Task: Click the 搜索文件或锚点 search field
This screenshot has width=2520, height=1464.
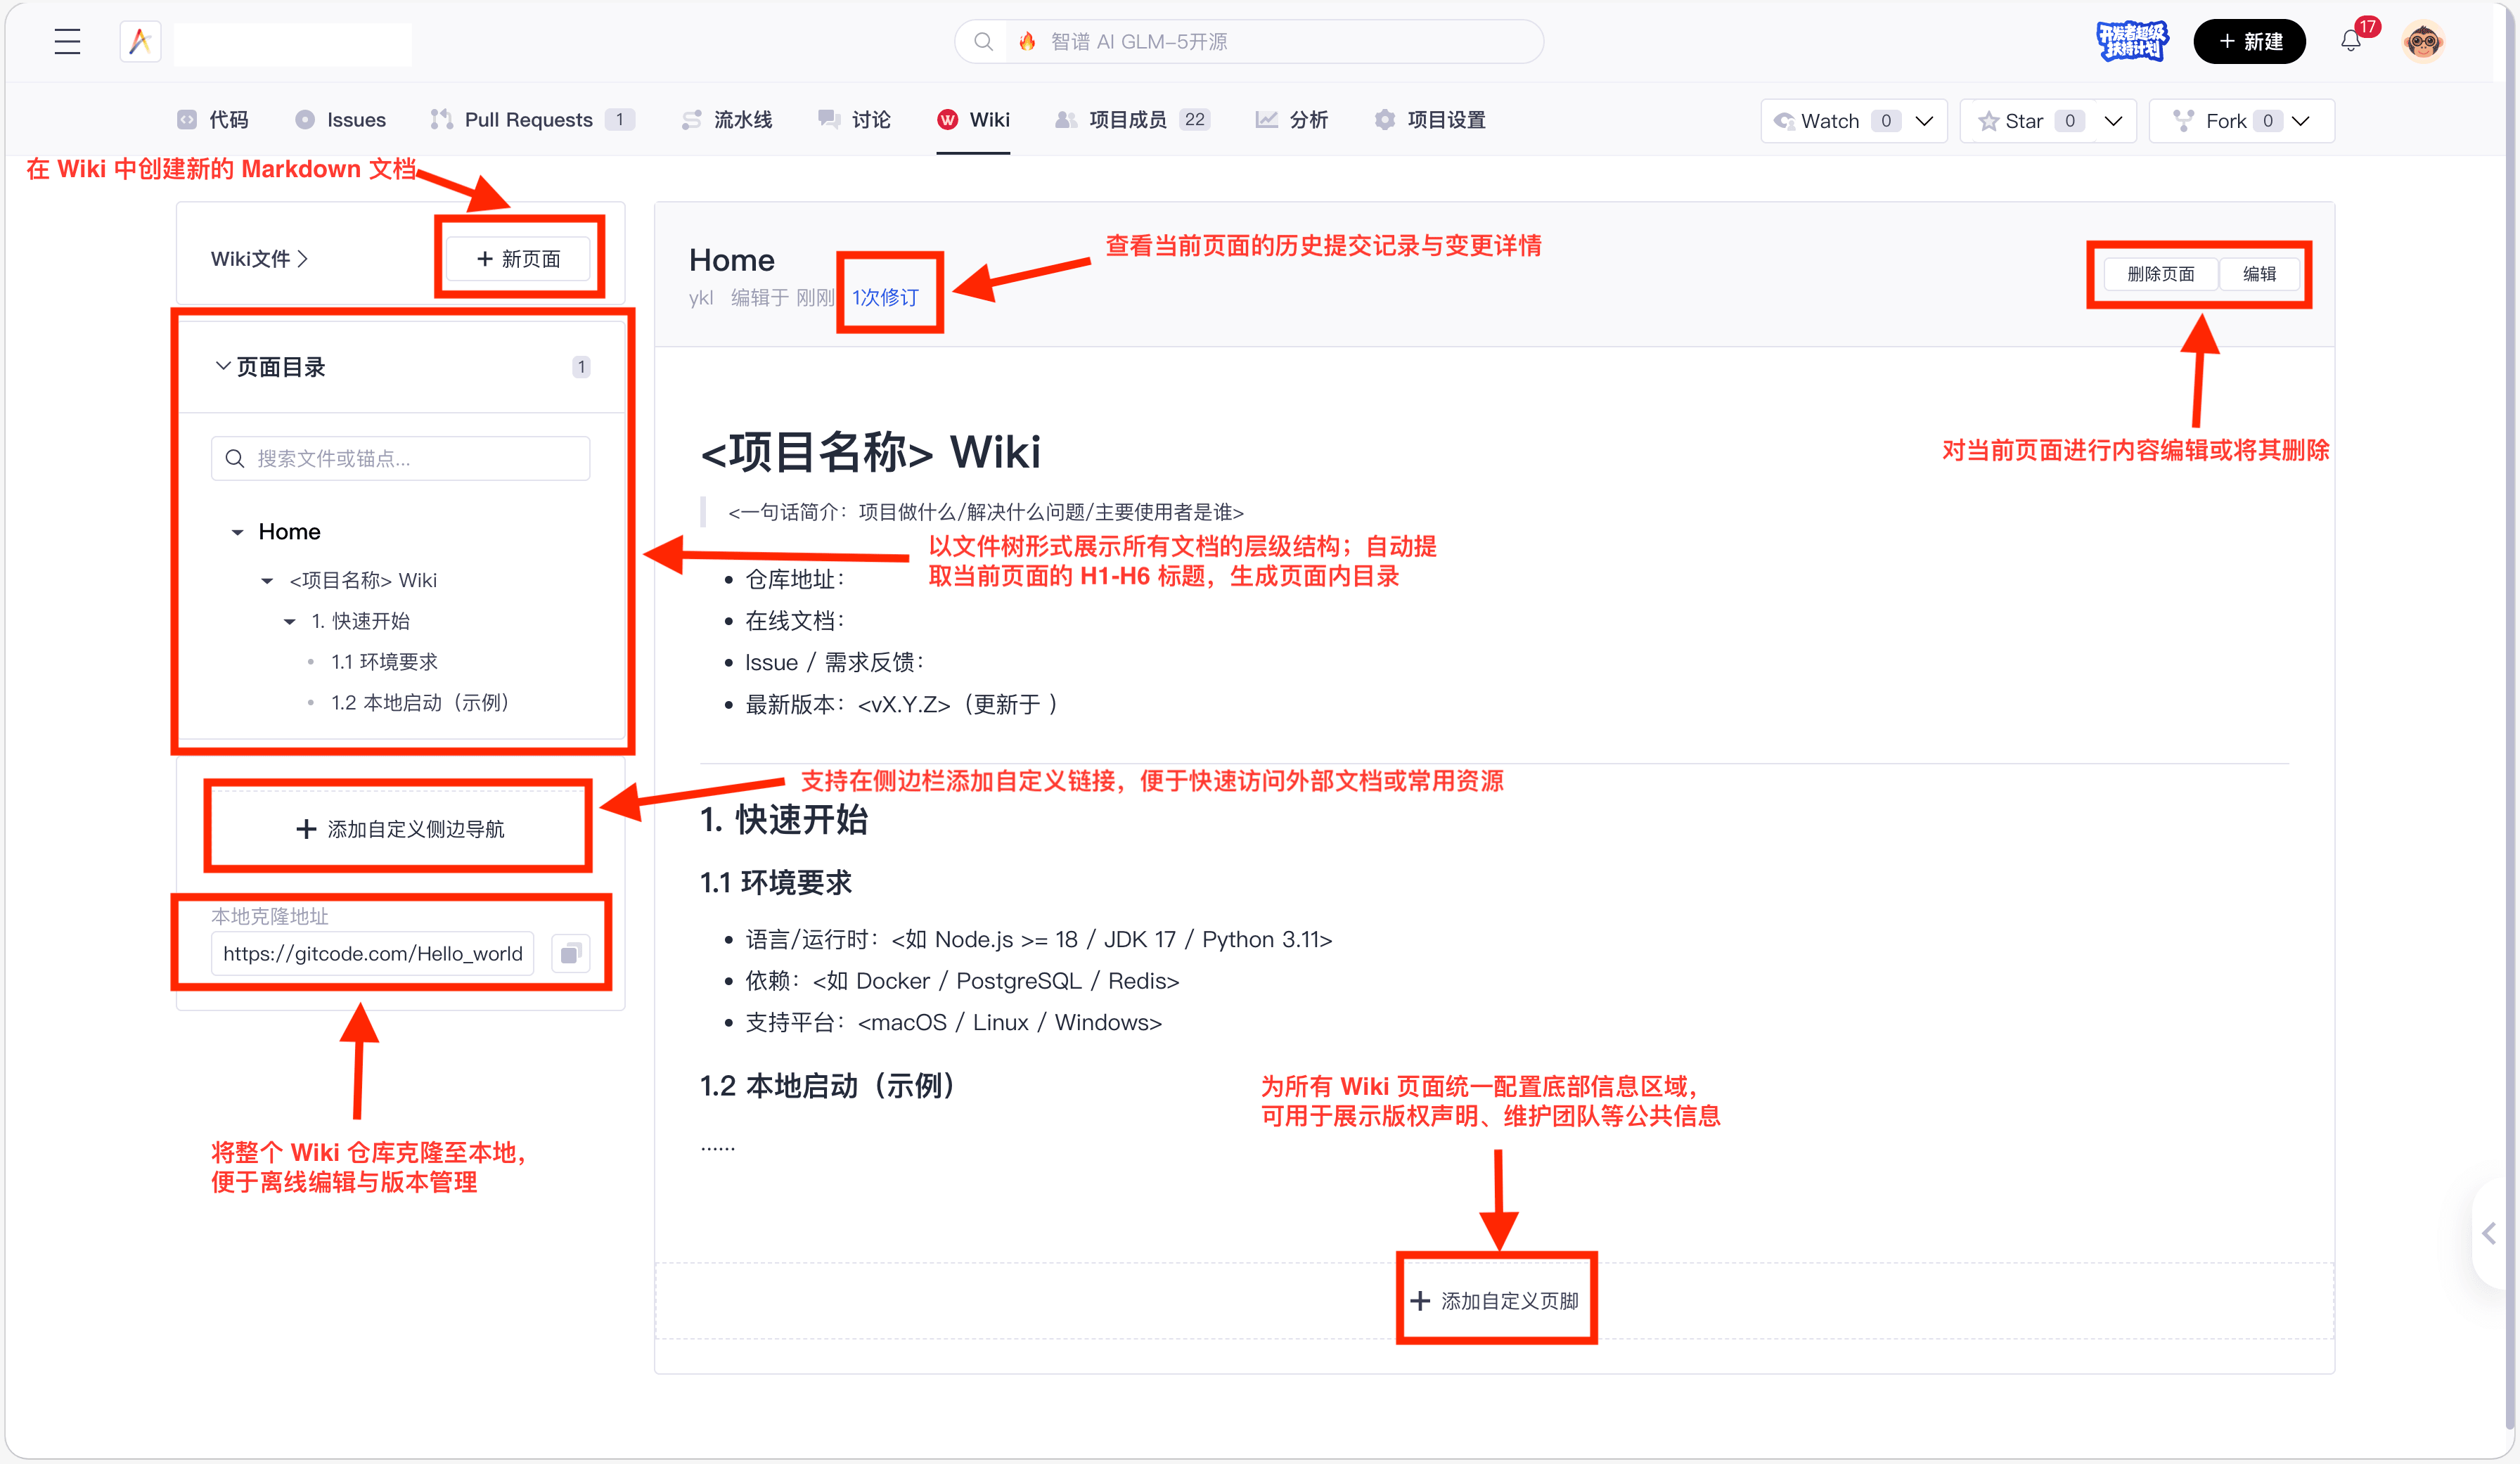Action: point(399,458)
